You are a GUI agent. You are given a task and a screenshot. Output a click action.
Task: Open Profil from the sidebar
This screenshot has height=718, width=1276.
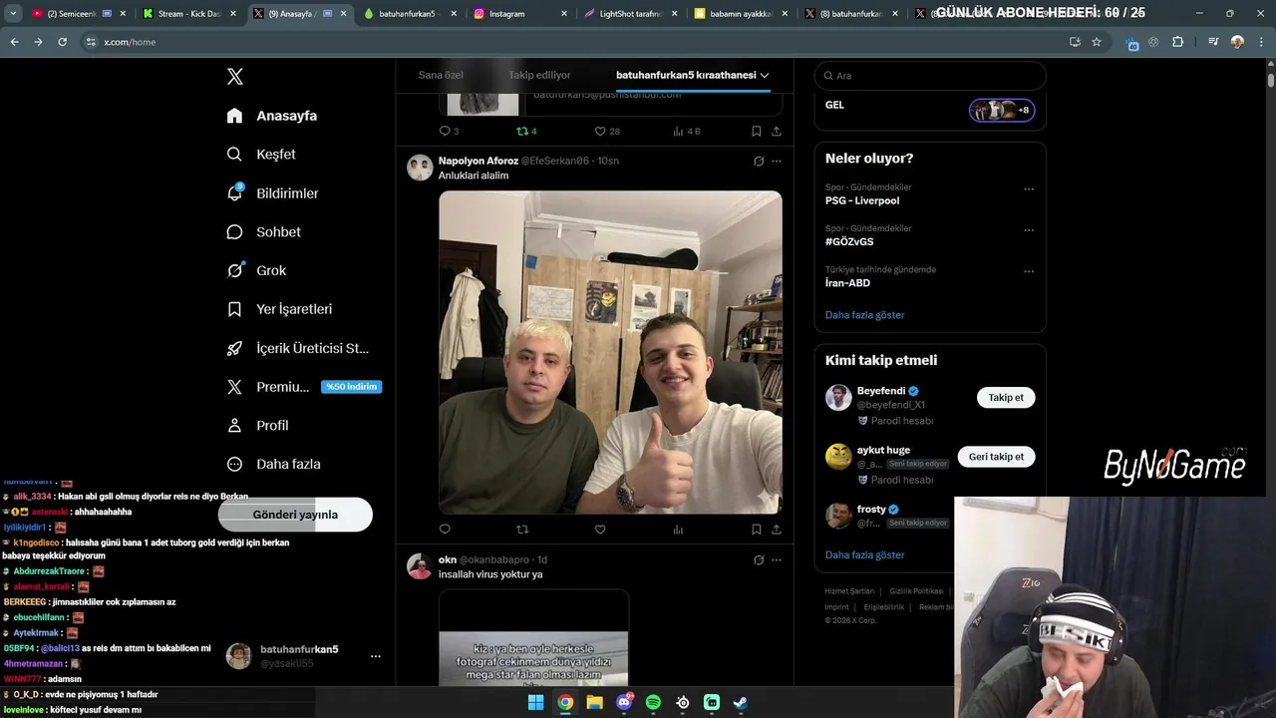(x=257, y=426)
